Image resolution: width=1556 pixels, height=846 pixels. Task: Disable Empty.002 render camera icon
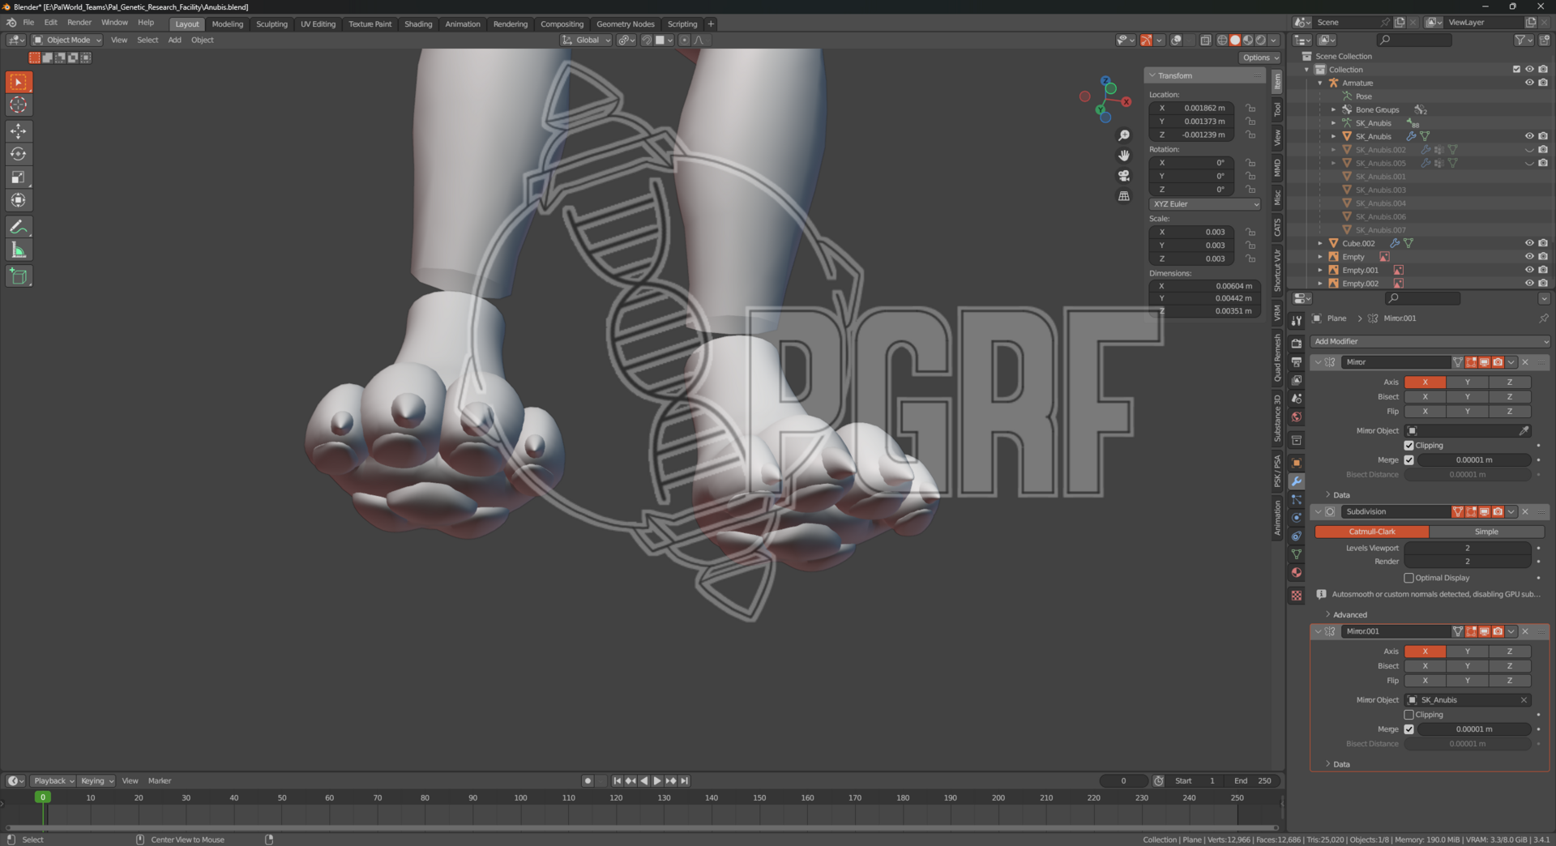click(x=1543, y=284)
